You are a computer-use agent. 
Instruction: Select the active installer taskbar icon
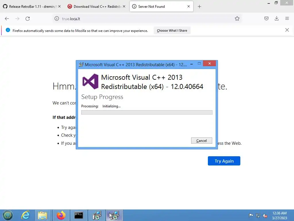pos(114,215)
